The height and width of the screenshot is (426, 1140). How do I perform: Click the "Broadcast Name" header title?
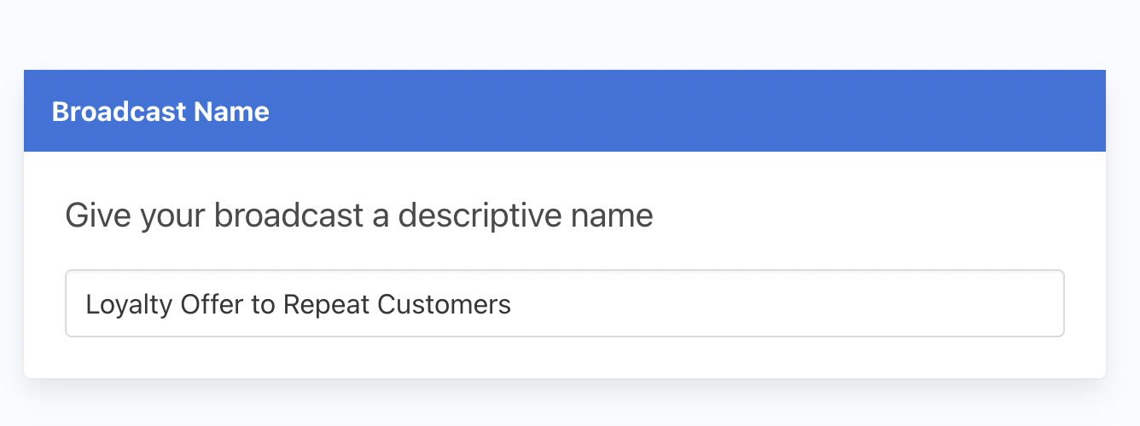point(160,112)
